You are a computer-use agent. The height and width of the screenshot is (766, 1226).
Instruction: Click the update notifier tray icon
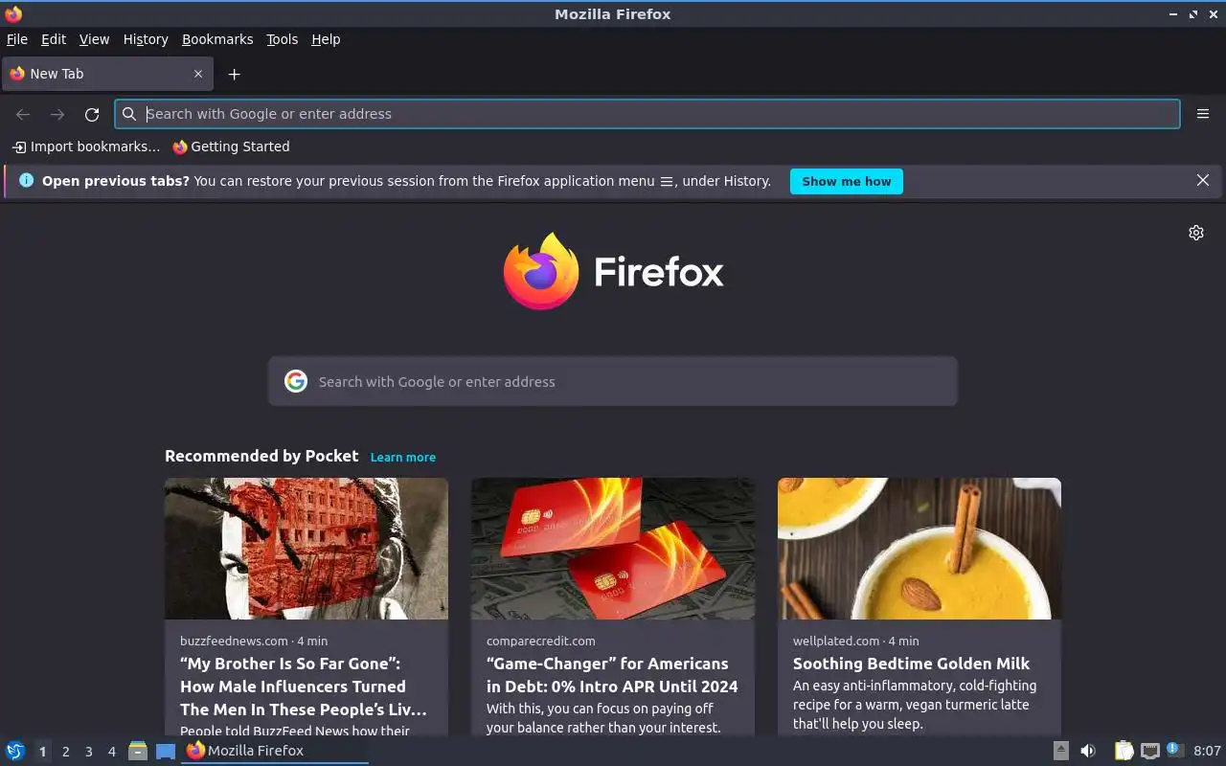(1175, 750)
